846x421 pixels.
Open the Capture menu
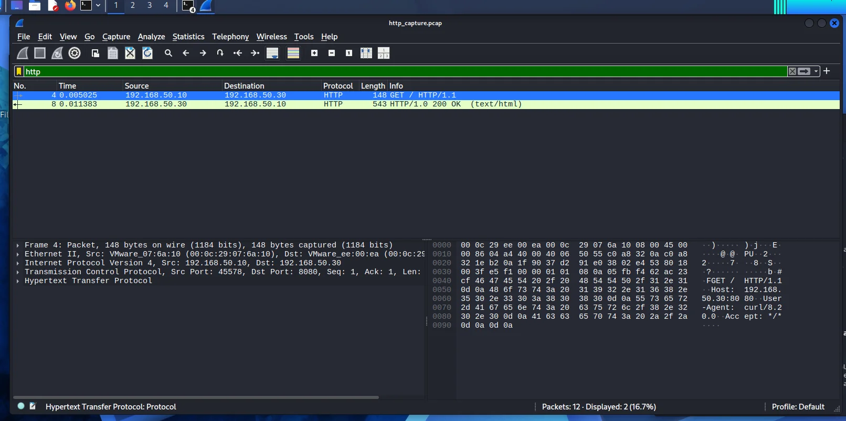point(116,37)
